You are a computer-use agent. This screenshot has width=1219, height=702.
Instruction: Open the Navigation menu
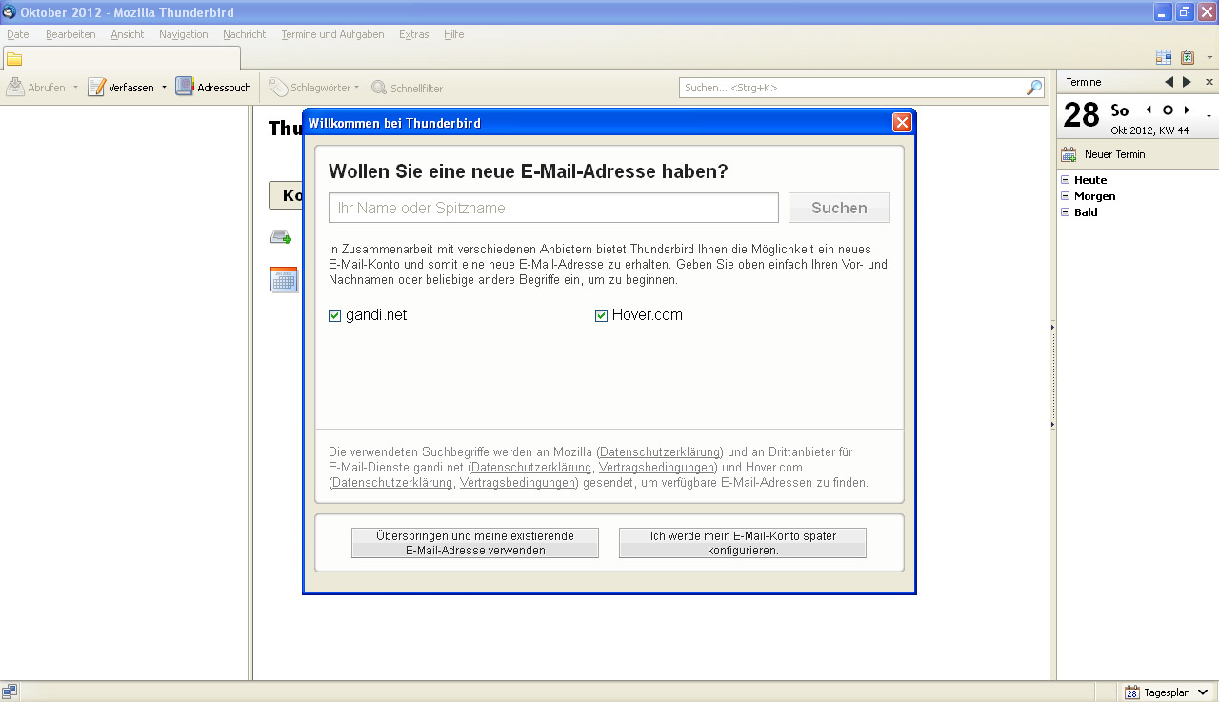pyautogui.click(x=184, y=34)
